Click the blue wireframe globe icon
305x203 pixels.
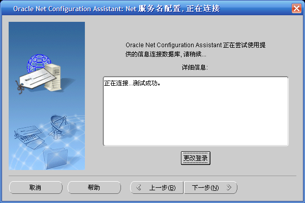(x=38, y=61)
